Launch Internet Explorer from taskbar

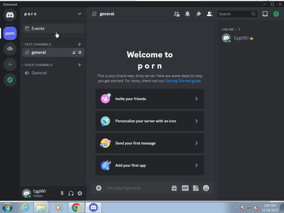25,207
